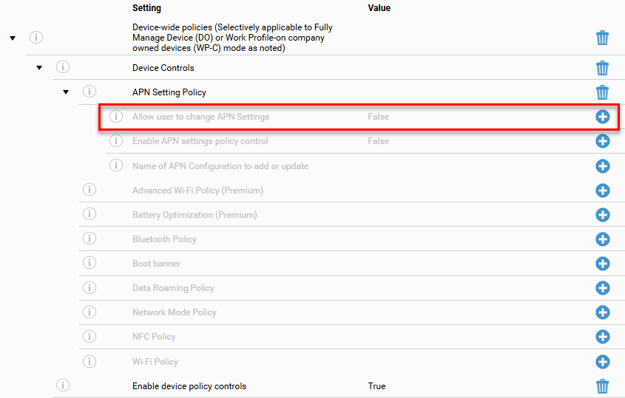The width and height of the screenshot is (625, 398).
Task: Add the Data Roaming Policy setting
Action: [603, 288]
